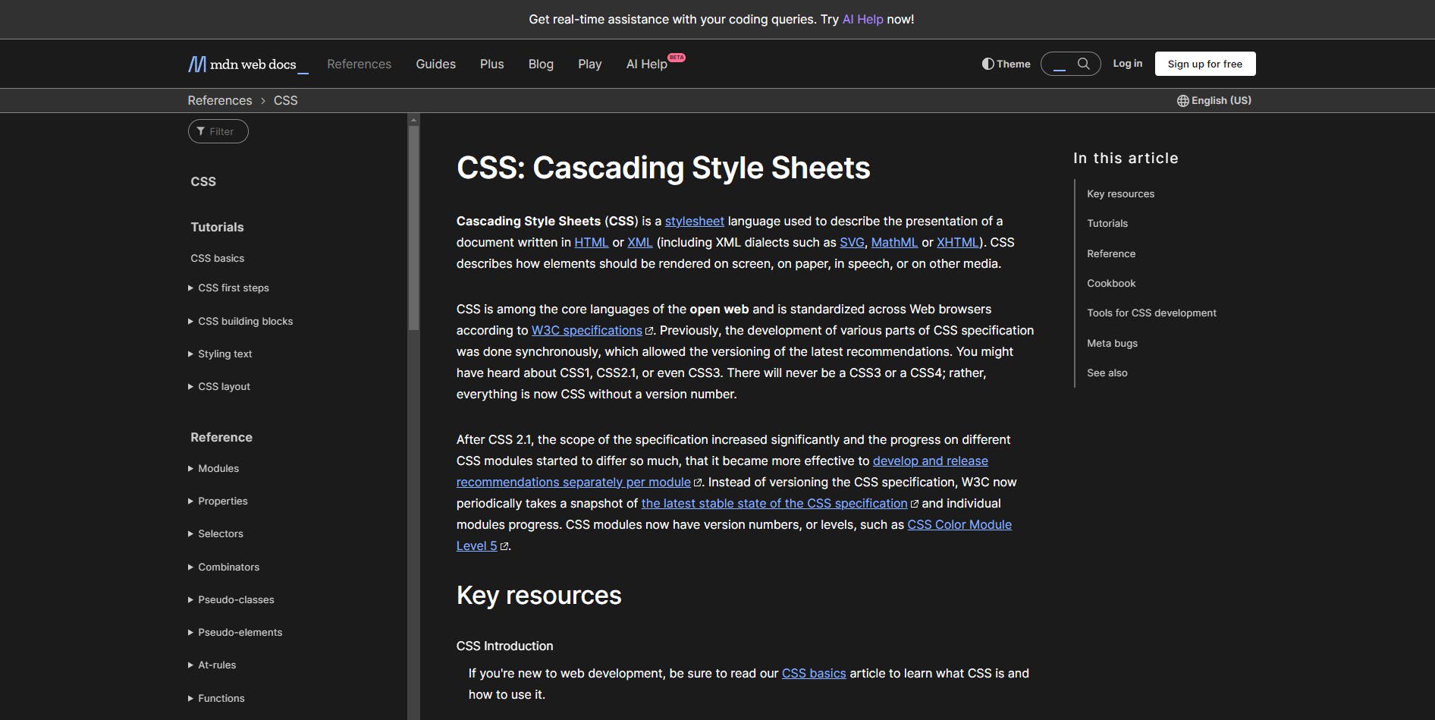Open English (US) language selector
1435x720 pixels.
(1214, 101)
